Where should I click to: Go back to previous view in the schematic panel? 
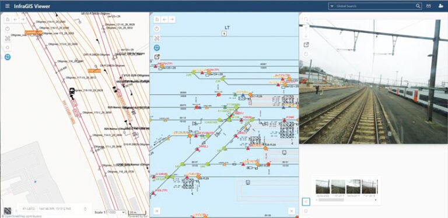coord(164,19)
